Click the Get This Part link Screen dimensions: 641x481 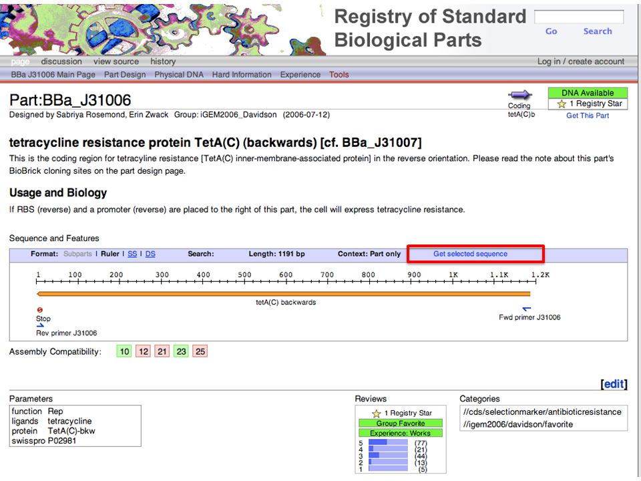pos(588,116)
